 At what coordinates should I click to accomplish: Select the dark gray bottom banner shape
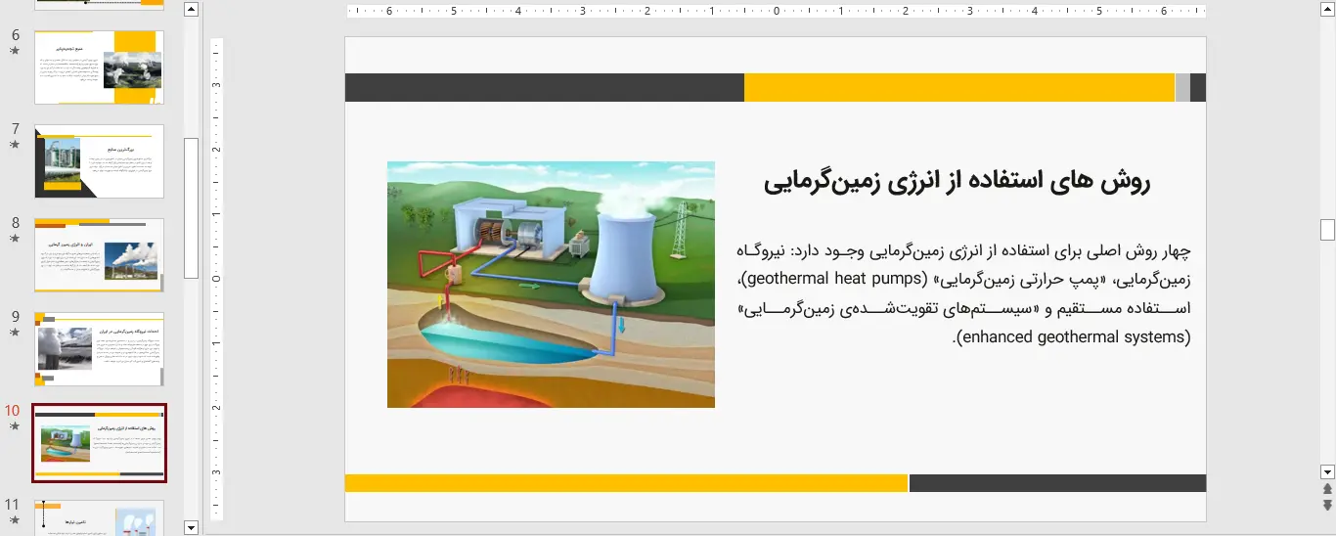click(x=1058, y=483)
